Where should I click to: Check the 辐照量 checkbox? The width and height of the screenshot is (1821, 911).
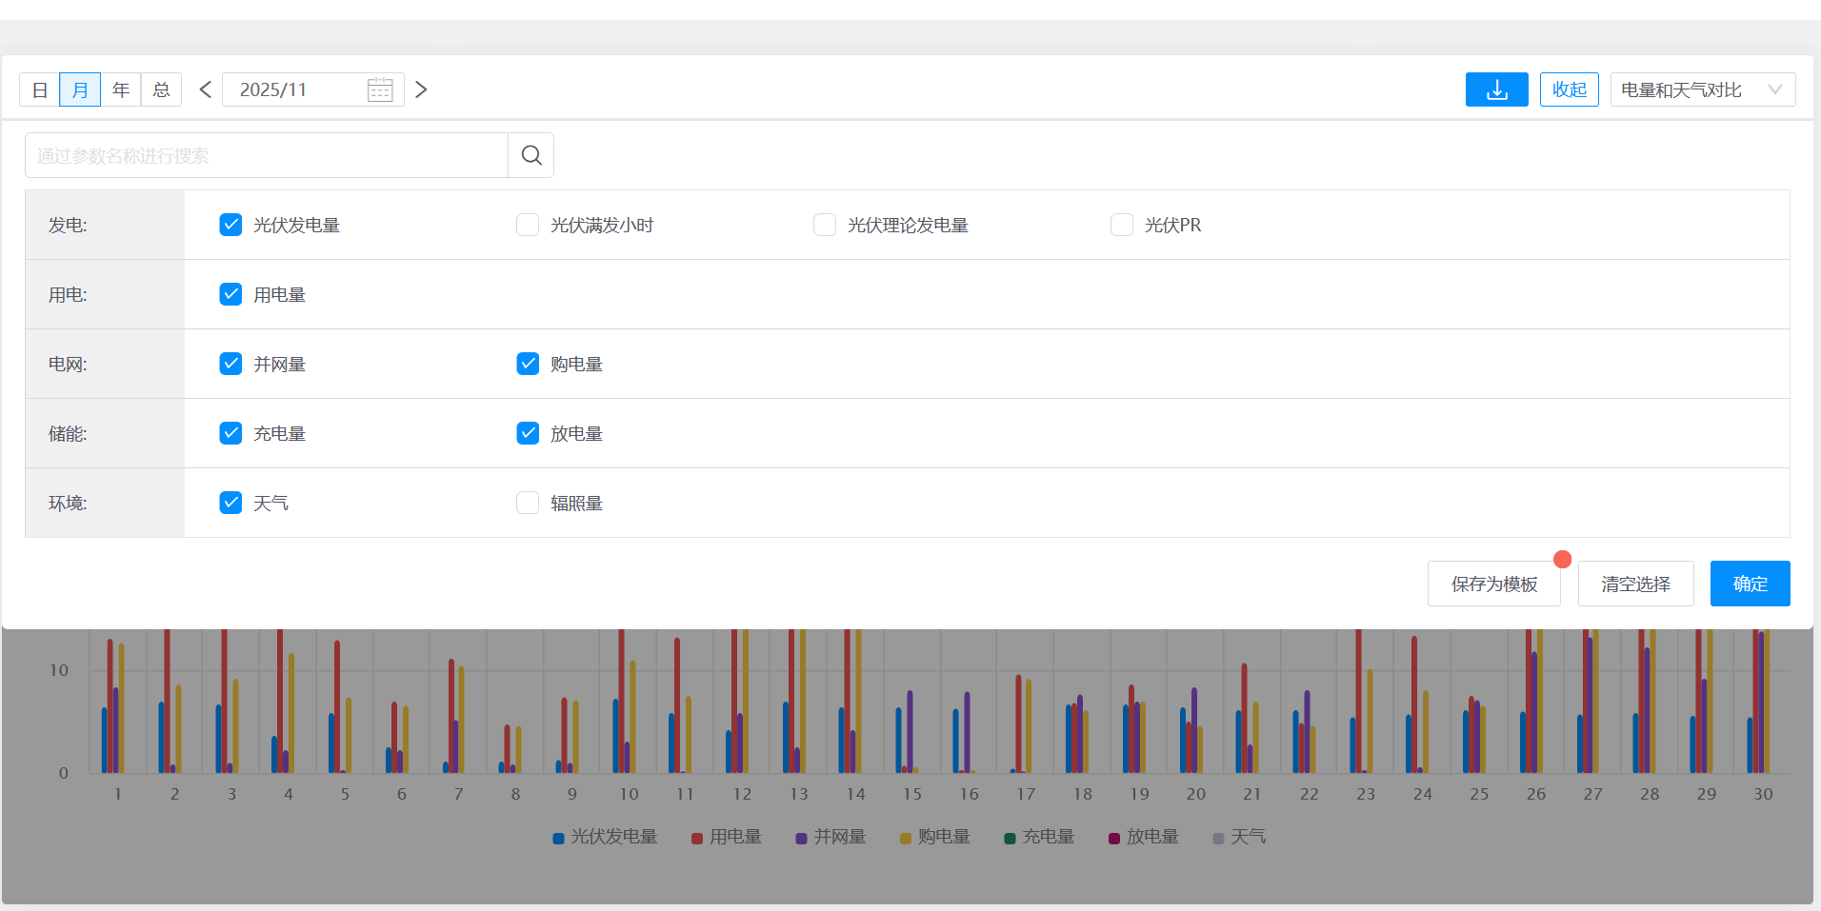528,503
